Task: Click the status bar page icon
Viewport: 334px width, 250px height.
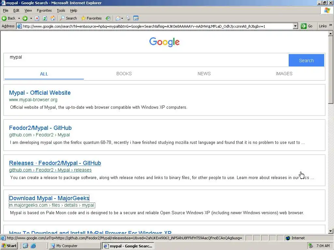Action: pyautogui.click(x=3, y=238)
